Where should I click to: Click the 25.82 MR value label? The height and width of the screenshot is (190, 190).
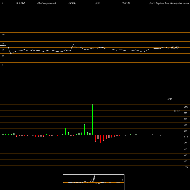click(177, 111)
